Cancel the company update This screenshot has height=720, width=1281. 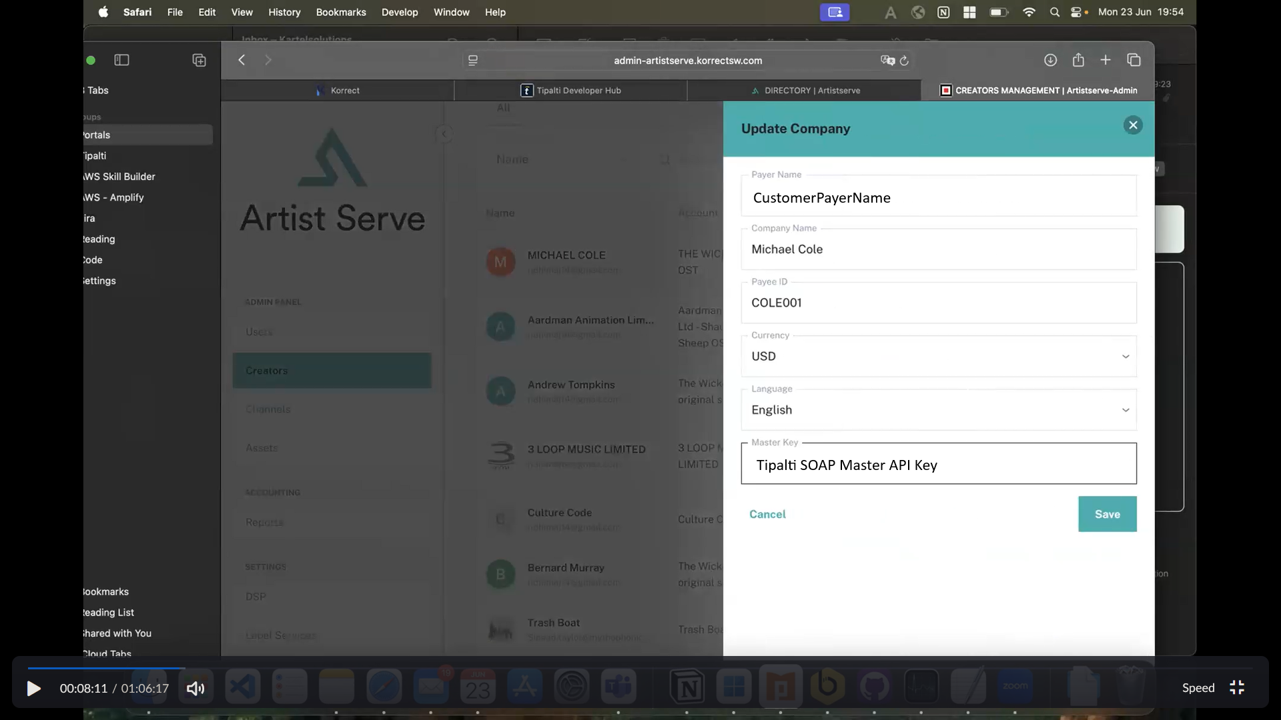tap(767, 514)
